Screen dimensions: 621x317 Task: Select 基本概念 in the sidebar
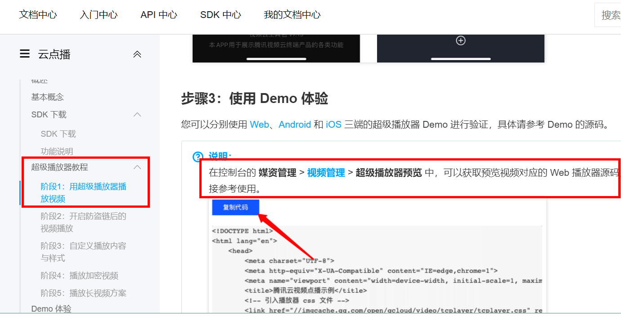click(x=48, y=97)
